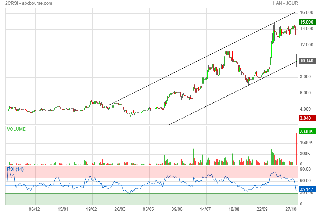Click the 16.000 price axis label
This screenshot has height=213, width=316.
point(306,12)
